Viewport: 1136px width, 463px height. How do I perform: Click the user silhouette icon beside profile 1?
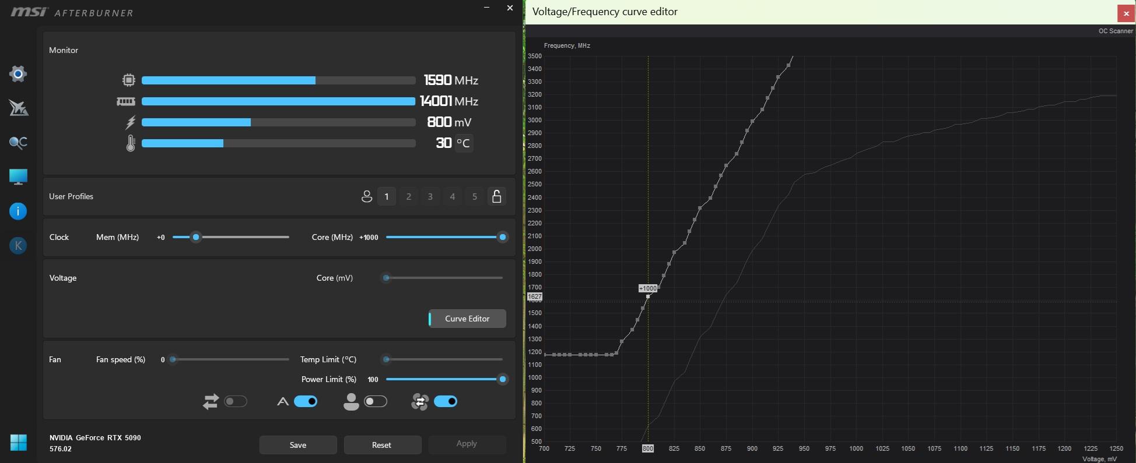tap(366, 197)
